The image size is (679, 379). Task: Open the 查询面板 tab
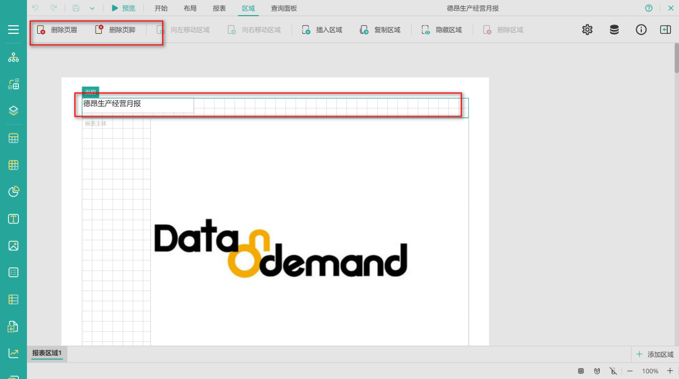click(284, 8)
